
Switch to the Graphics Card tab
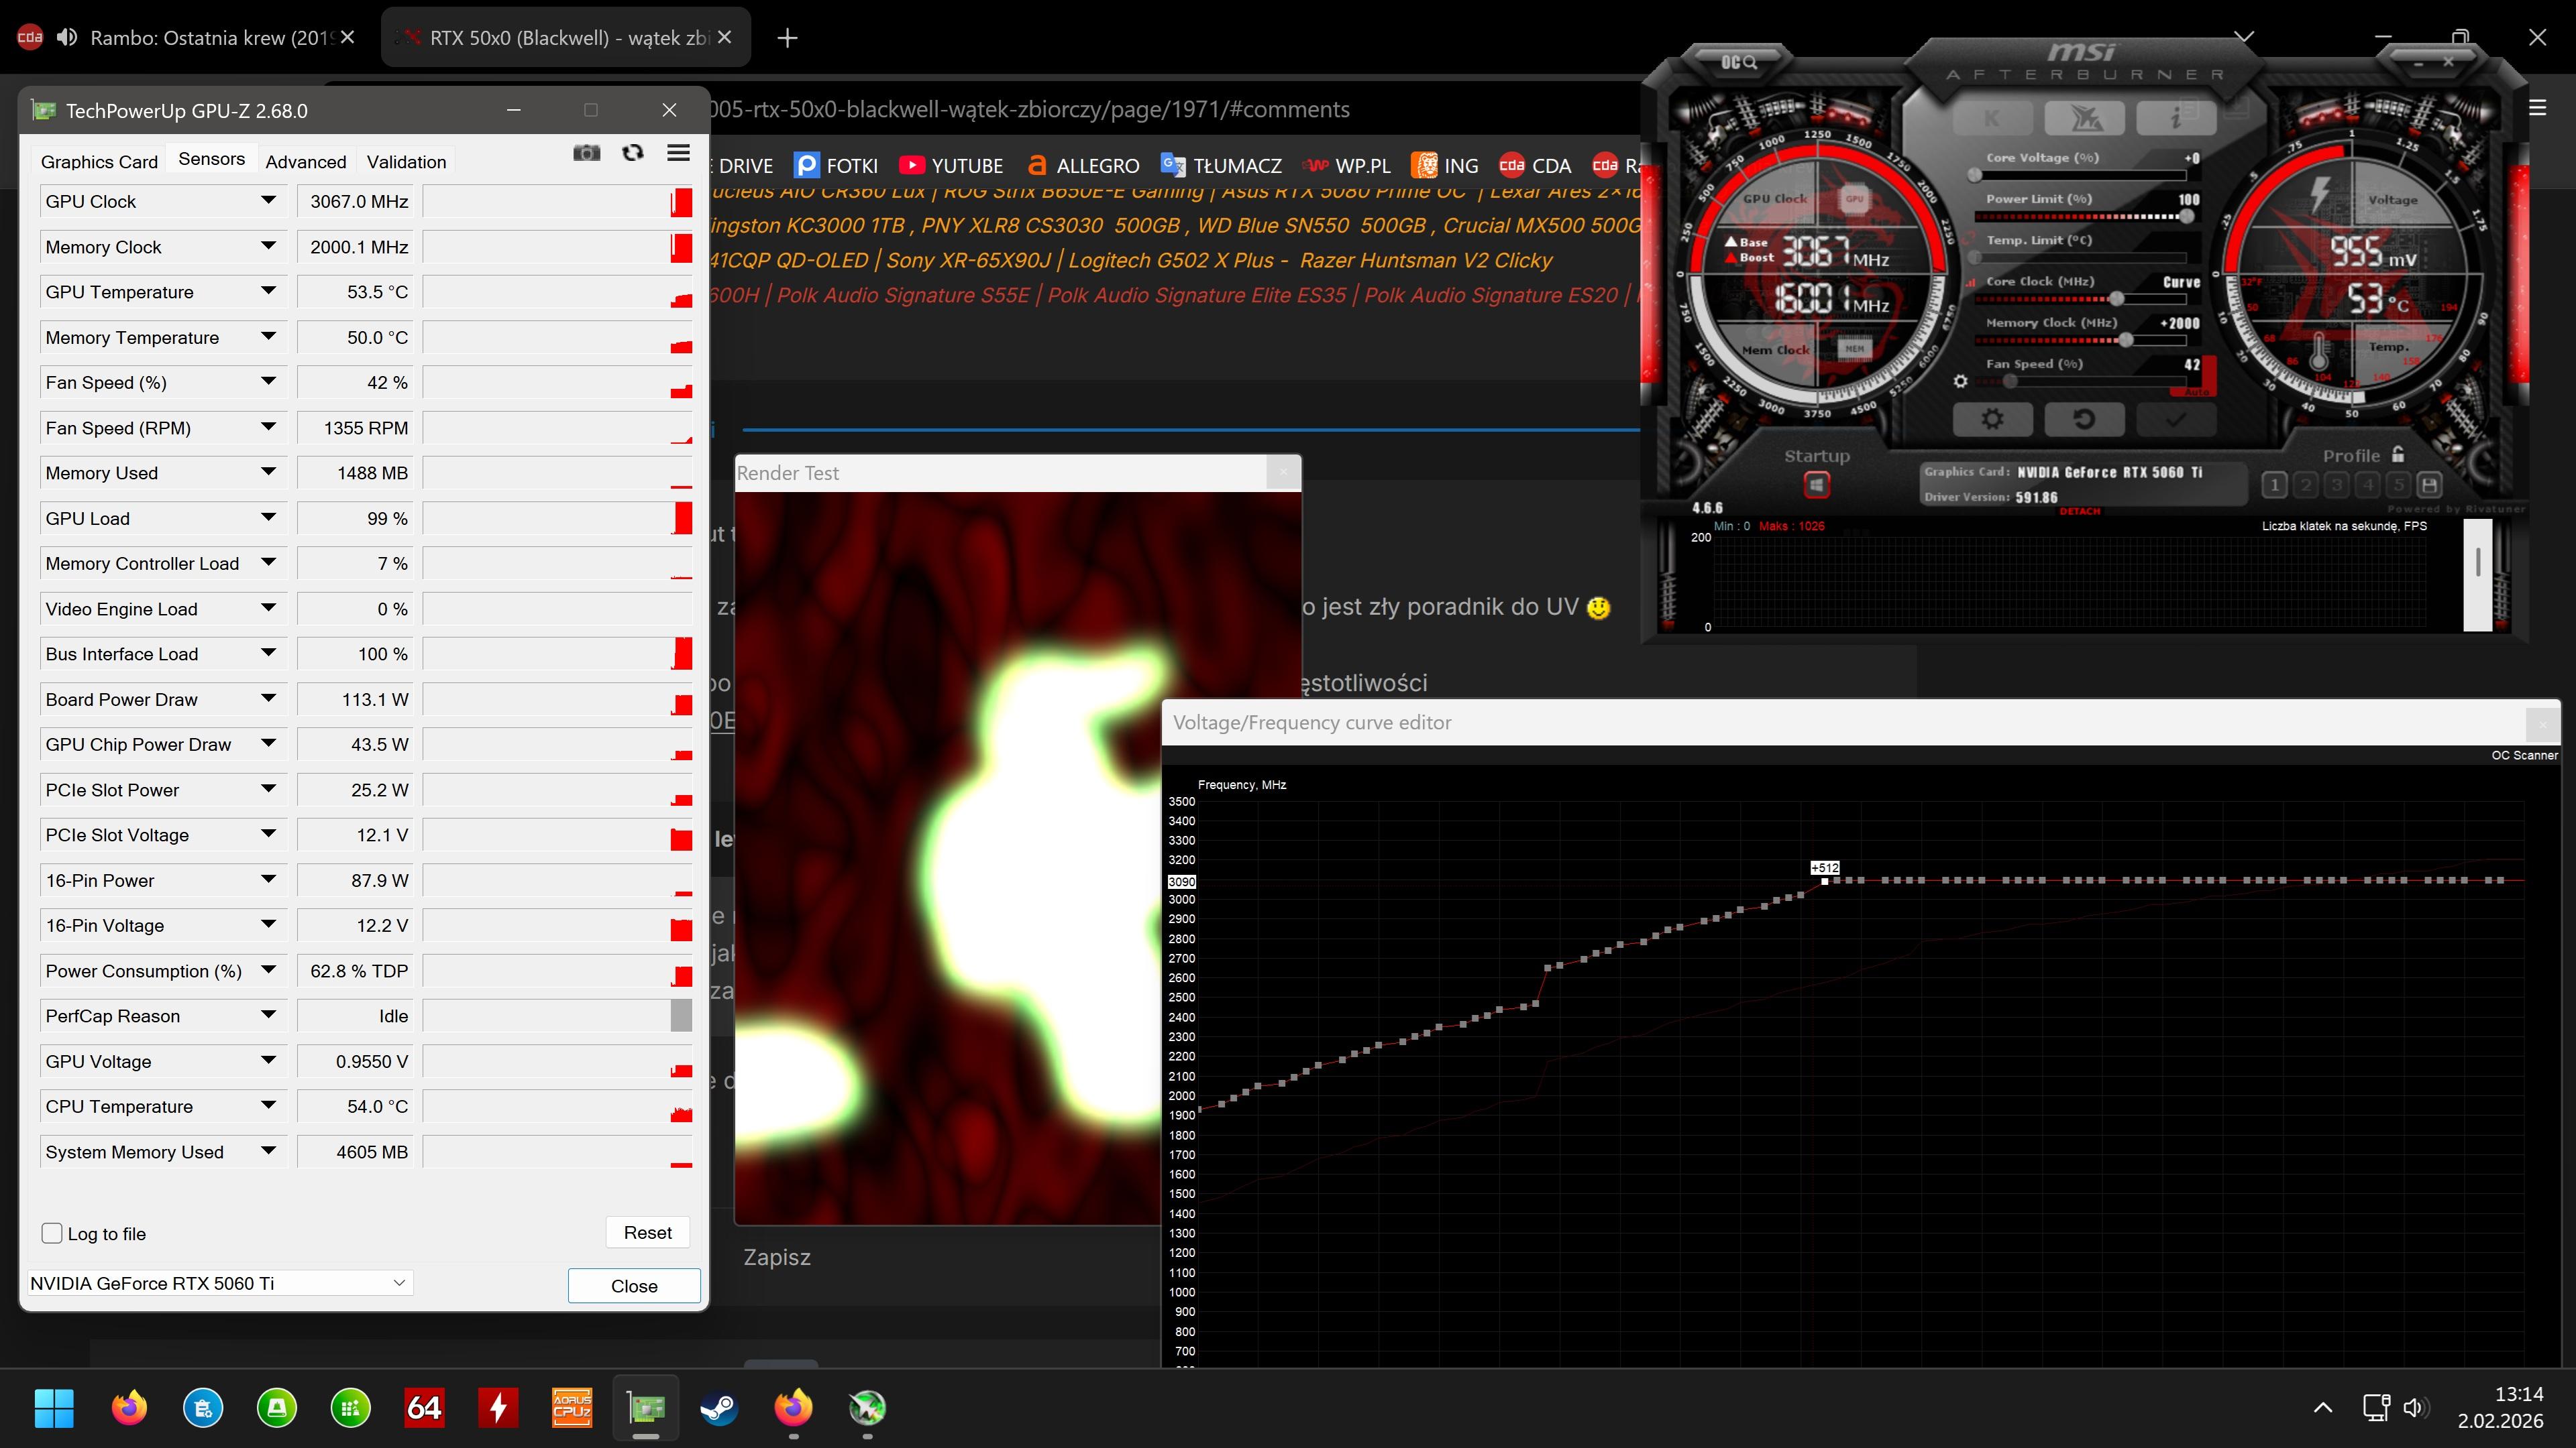(x=99, y=162)
